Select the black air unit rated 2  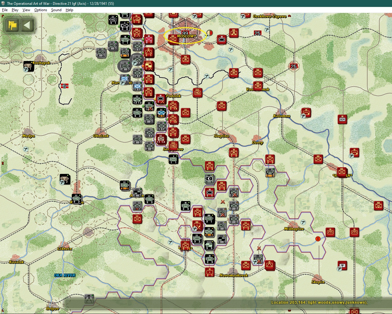tap(65, 179)
